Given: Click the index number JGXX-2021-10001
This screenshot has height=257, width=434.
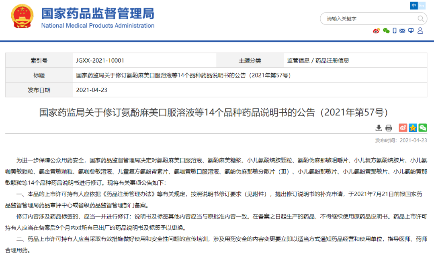Looking at the screenshot, I should pos(100,61).
